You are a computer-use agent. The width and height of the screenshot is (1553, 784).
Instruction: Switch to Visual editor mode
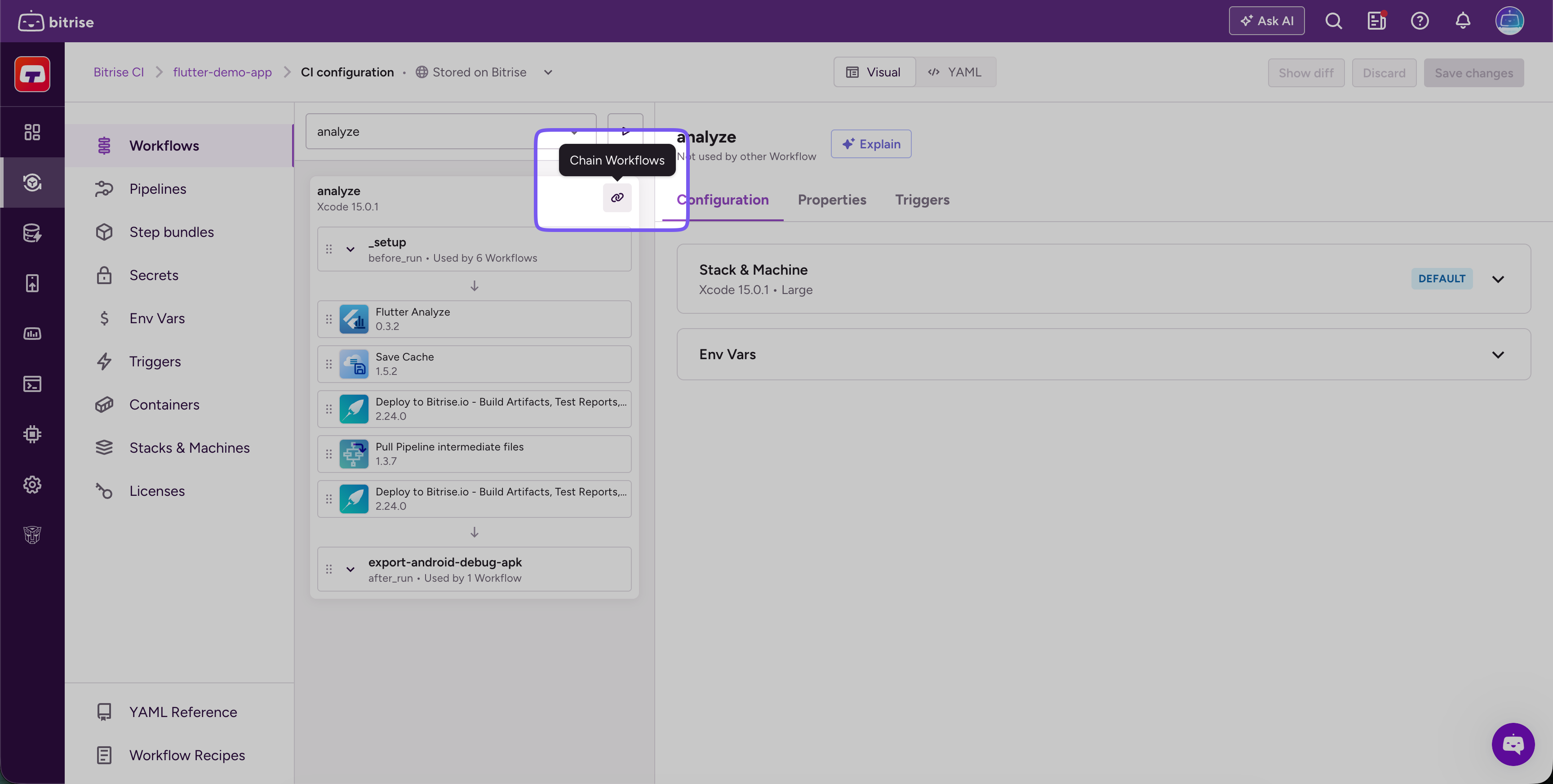tap(874, 72)
